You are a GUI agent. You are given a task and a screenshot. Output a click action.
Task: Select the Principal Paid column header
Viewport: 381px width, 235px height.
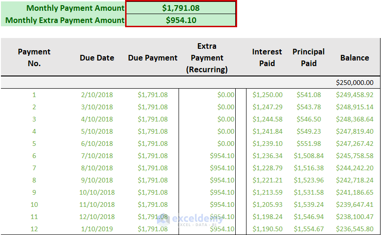(308, 58)
